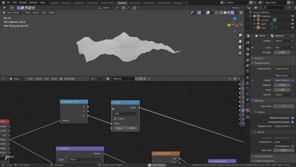Open Object Space displacement dropdown
The width and height of the screenshot is (296, 167).
coord(284,75)
